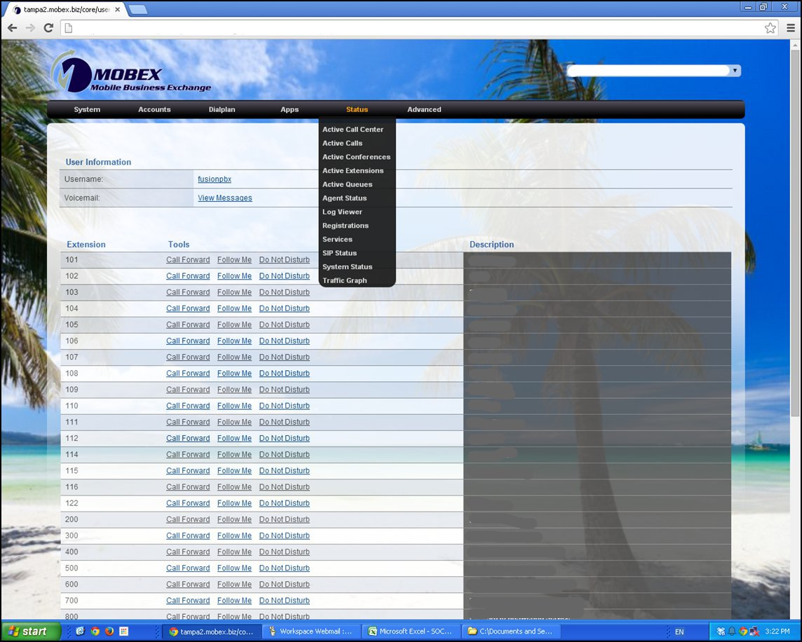Enable Do Not Disturb for extension 110

(x=285, y=405)
